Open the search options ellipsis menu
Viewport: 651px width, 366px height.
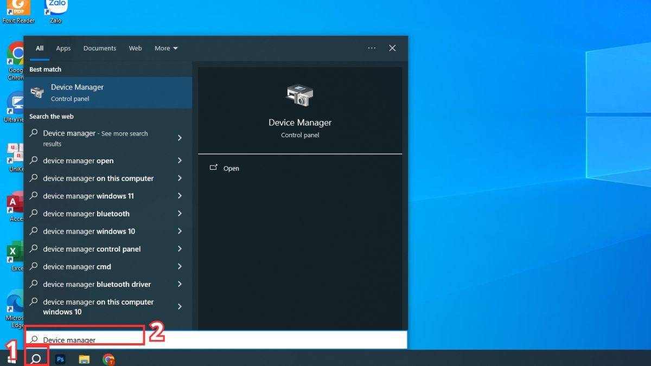(372, 48)
